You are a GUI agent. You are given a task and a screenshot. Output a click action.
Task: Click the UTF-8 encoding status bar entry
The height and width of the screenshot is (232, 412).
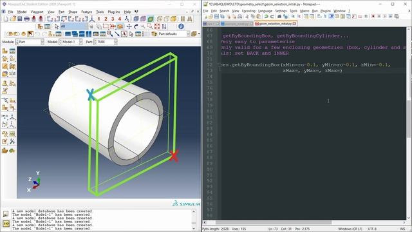coord(372,229)
